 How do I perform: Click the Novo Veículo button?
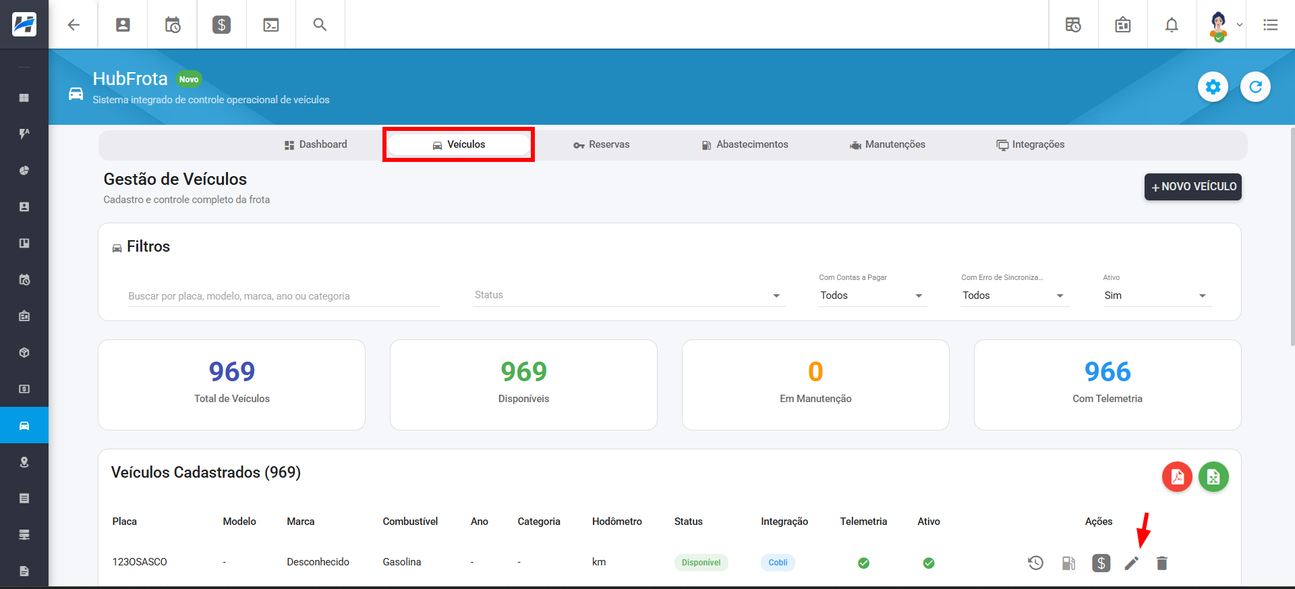[x=1192, y=187]
